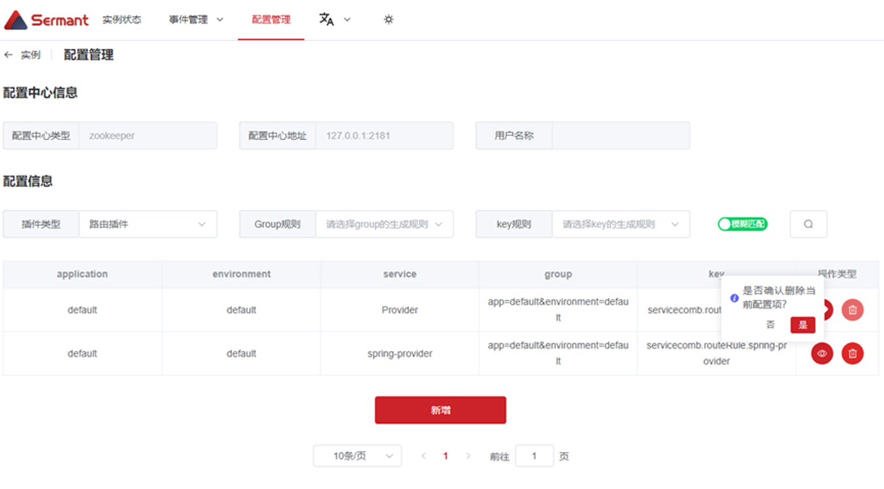The image size is (884, 489).
Task: Expand the 事件管理 menu
Action: coord(196,20)
